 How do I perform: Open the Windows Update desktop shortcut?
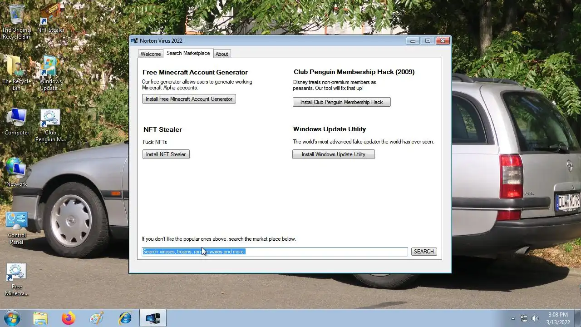point(50,73)
